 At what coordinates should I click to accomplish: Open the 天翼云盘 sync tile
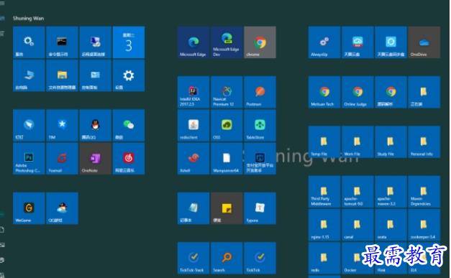click(x=391, y=42)
